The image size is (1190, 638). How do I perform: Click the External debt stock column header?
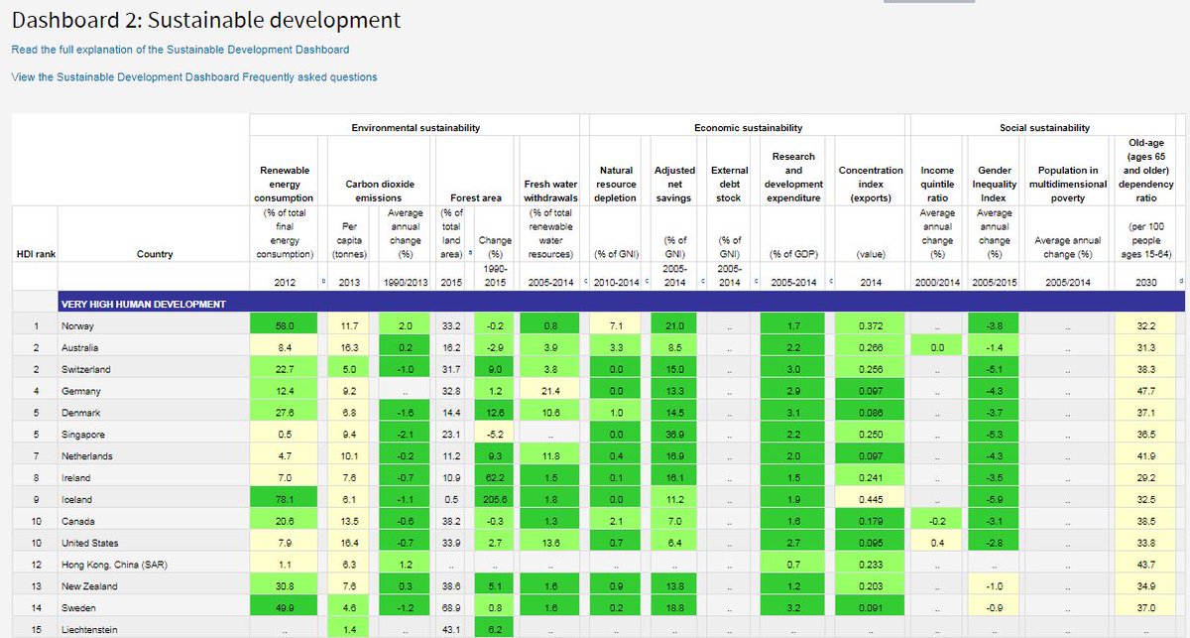point(729,185)
